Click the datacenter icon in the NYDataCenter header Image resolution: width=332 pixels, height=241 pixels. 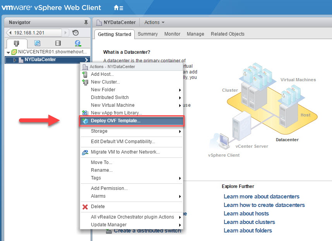pos(99,22)
